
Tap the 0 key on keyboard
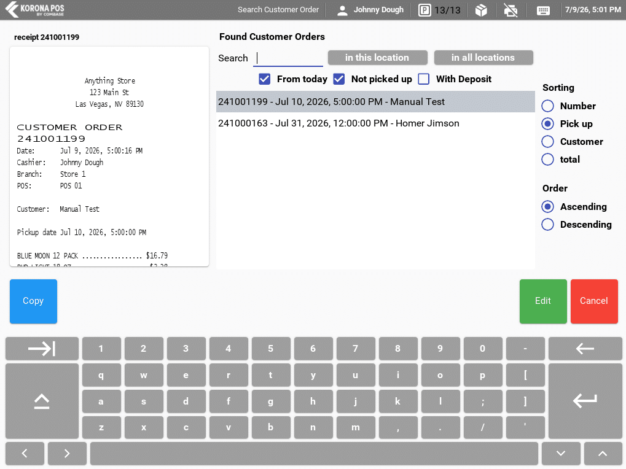click(483, 349)
